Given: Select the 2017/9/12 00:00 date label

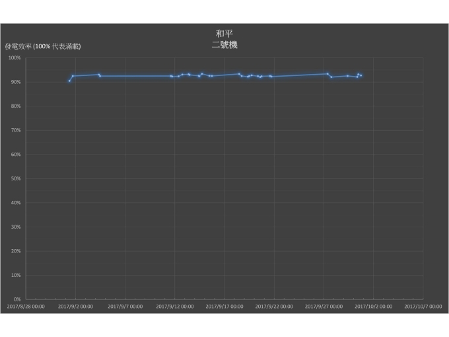Looking at the screenshot, I should point(175,307).
